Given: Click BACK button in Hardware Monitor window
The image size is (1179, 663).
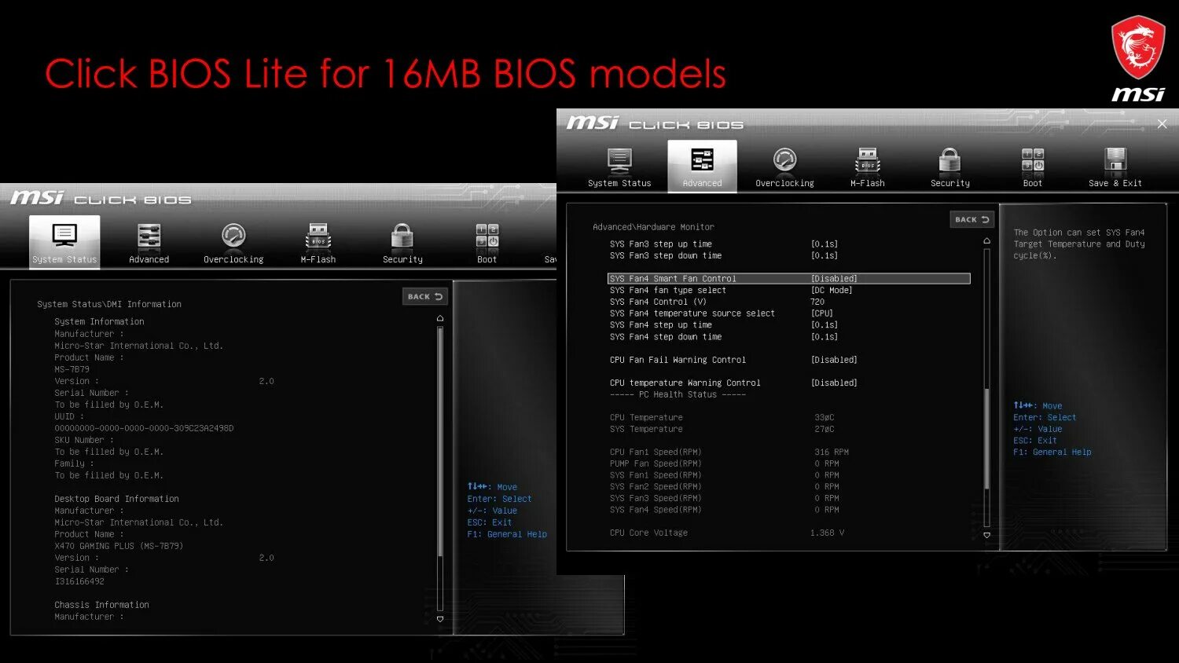Looking at the screenshot, I should coord(972,220).
